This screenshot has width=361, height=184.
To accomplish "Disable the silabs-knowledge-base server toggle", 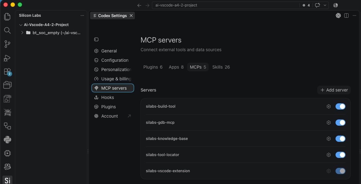I will (340, 138).
